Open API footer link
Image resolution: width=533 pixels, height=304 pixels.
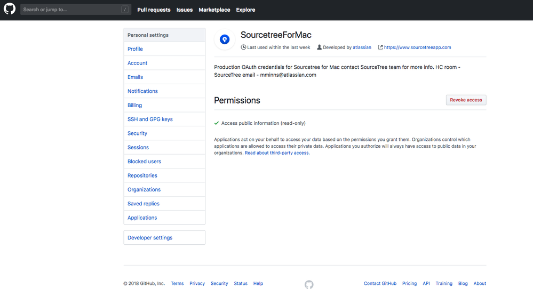click(x=426, y=283)
